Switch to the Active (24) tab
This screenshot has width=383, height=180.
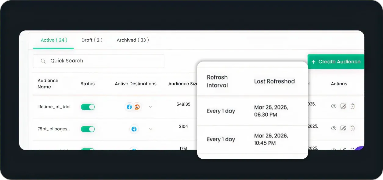(x=54, y=40)
